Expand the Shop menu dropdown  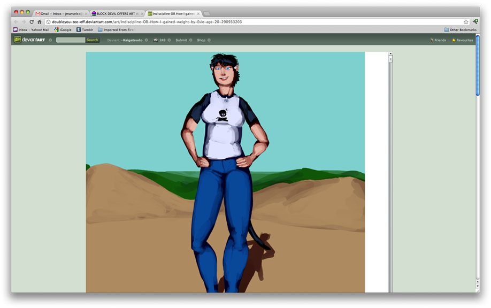click(209, 40)
